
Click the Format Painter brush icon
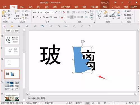(x=9, y=18)
